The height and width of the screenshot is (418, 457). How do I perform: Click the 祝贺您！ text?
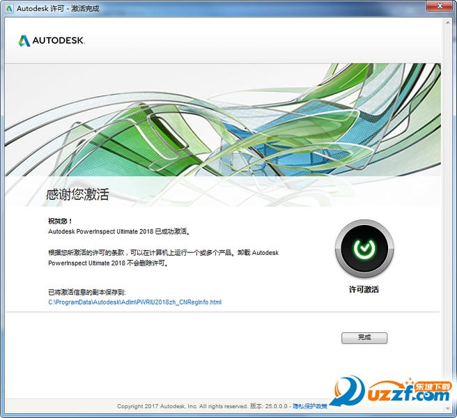[60, 221]
